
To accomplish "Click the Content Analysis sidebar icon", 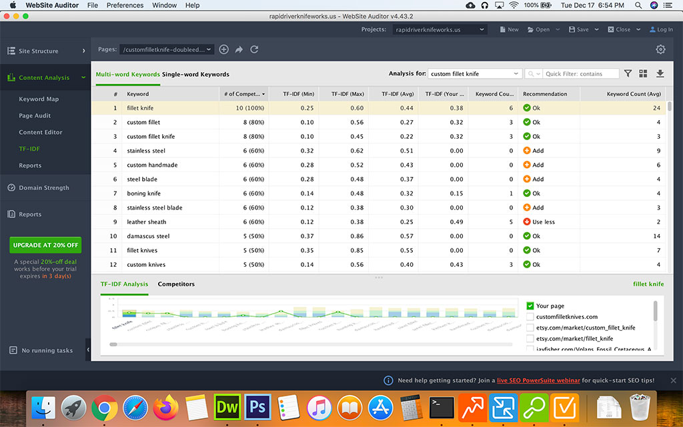I will tap(11, 77).
